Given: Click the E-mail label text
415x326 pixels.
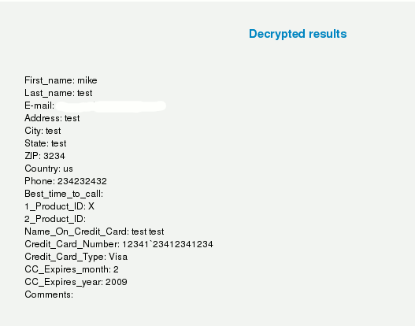Looking at the screenshot, I should coord(39,106).
